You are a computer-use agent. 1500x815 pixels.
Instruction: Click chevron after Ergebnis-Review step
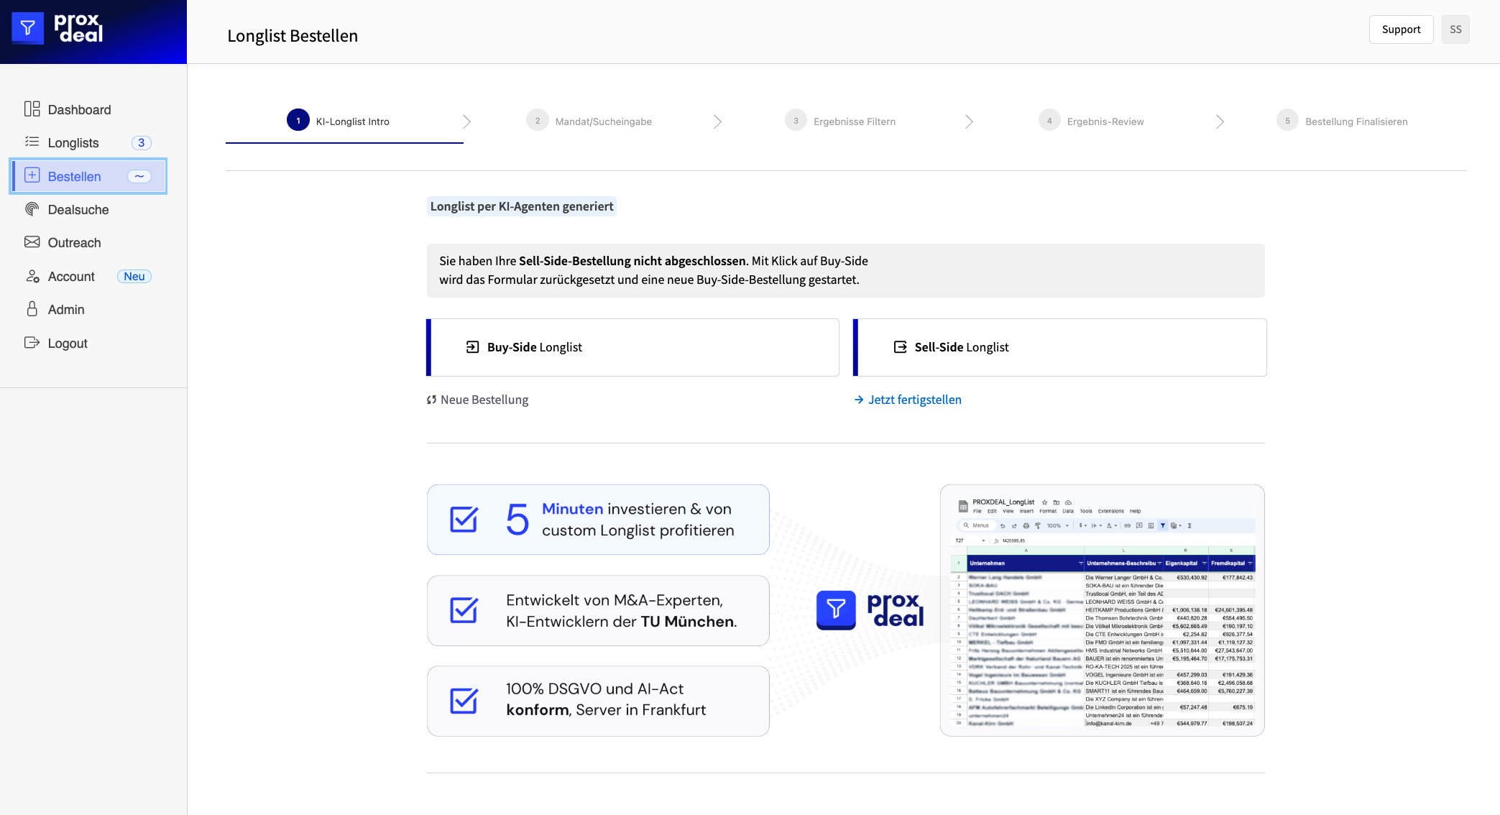pos(1220,121)
